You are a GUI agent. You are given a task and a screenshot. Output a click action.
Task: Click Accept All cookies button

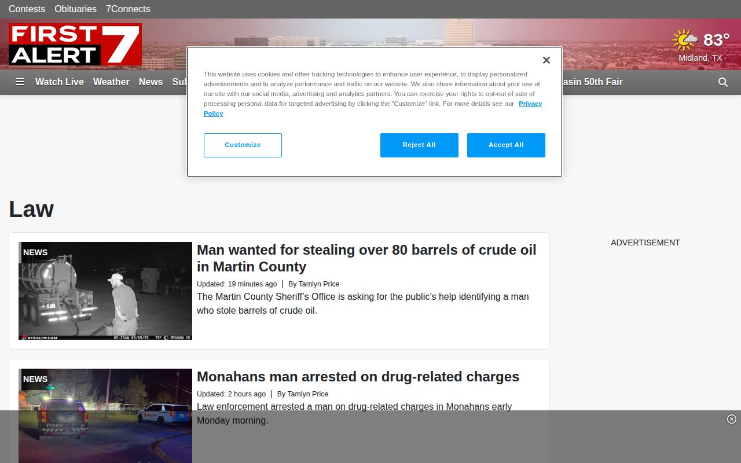[506, 145]
